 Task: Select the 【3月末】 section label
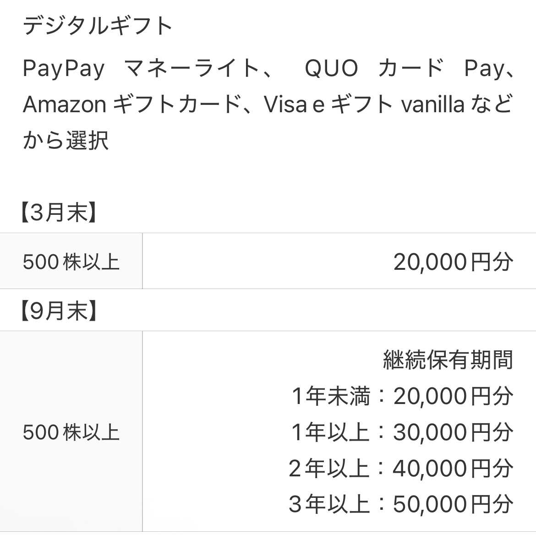(58, 213)
